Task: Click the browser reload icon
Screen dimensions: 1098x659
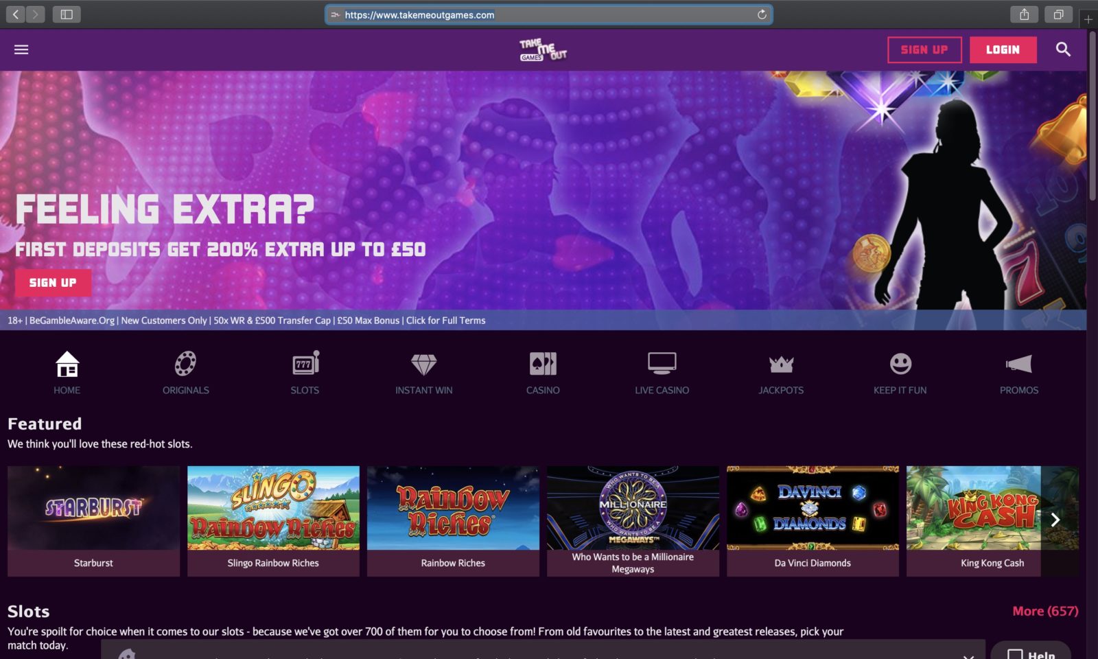Action: click(x=762, y=14)
